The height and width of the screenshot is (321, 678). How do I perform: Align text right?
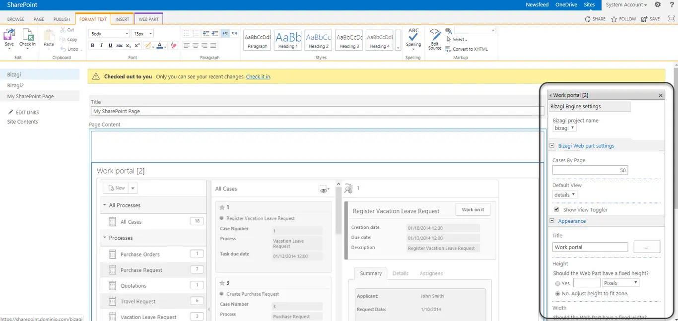[x=204, y=46]
